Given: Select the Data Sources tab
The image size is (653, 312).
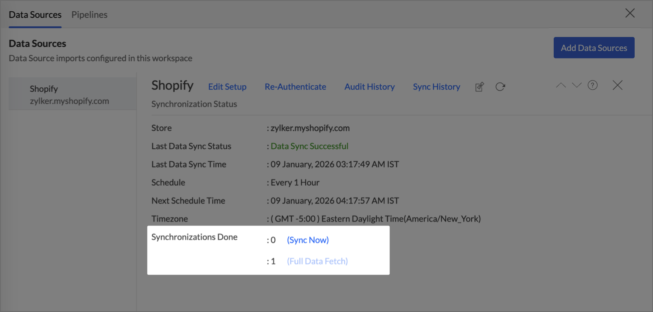Looking at the screenshot, I should click(35, 15).
